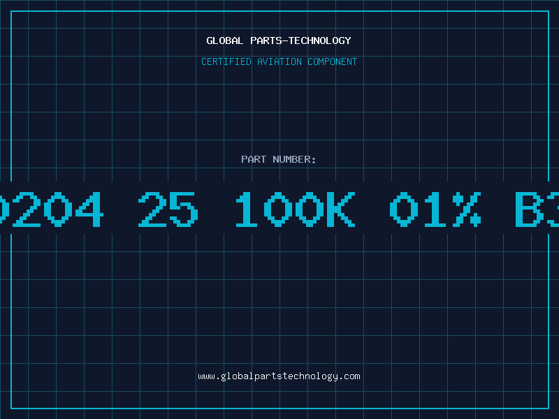
Task: Click the GLOBAL word in the title
Action: (224, 41)
